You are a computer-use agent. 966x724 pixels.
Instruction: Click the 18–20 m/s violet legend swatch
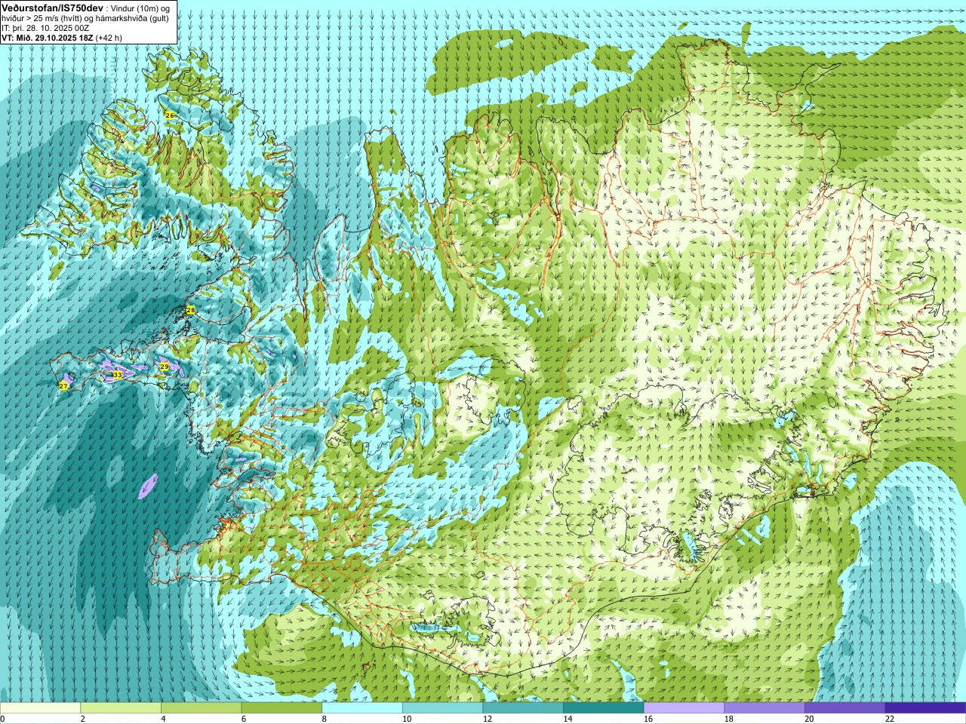point(764,708)
